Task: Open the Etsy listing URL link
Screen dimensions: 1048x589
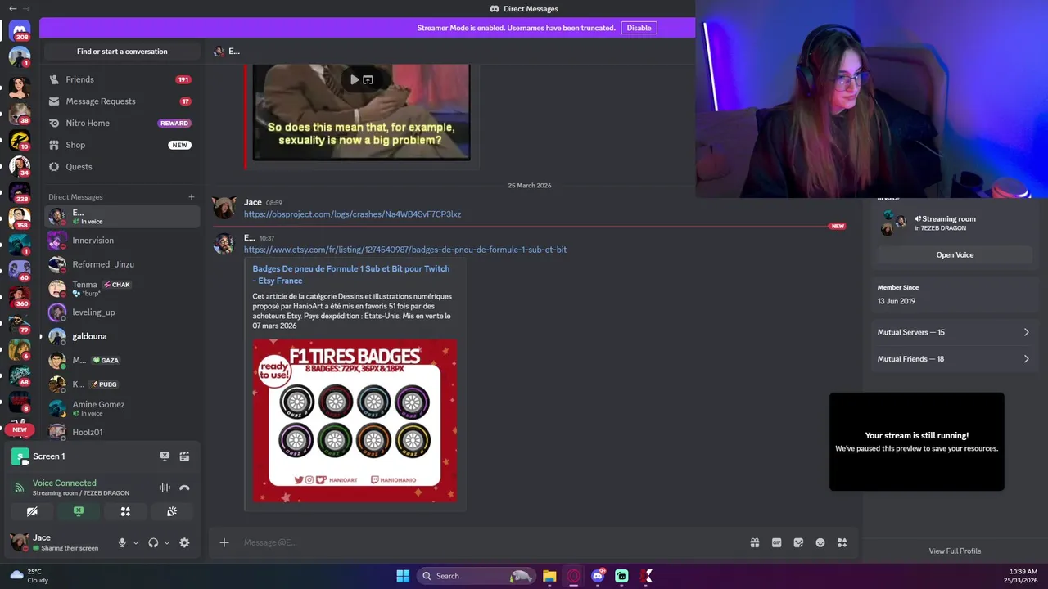Action: coord(405,250)
